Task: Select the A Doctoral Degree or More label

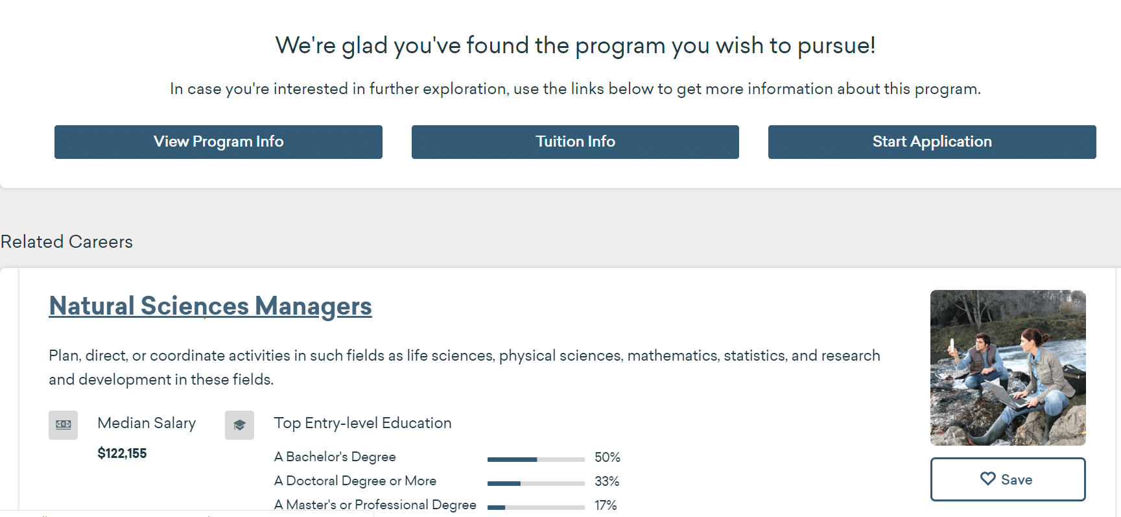Action: 355,481
